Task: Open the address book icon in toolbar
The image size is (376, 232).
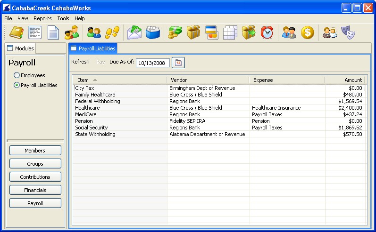Action: (17, 32)
